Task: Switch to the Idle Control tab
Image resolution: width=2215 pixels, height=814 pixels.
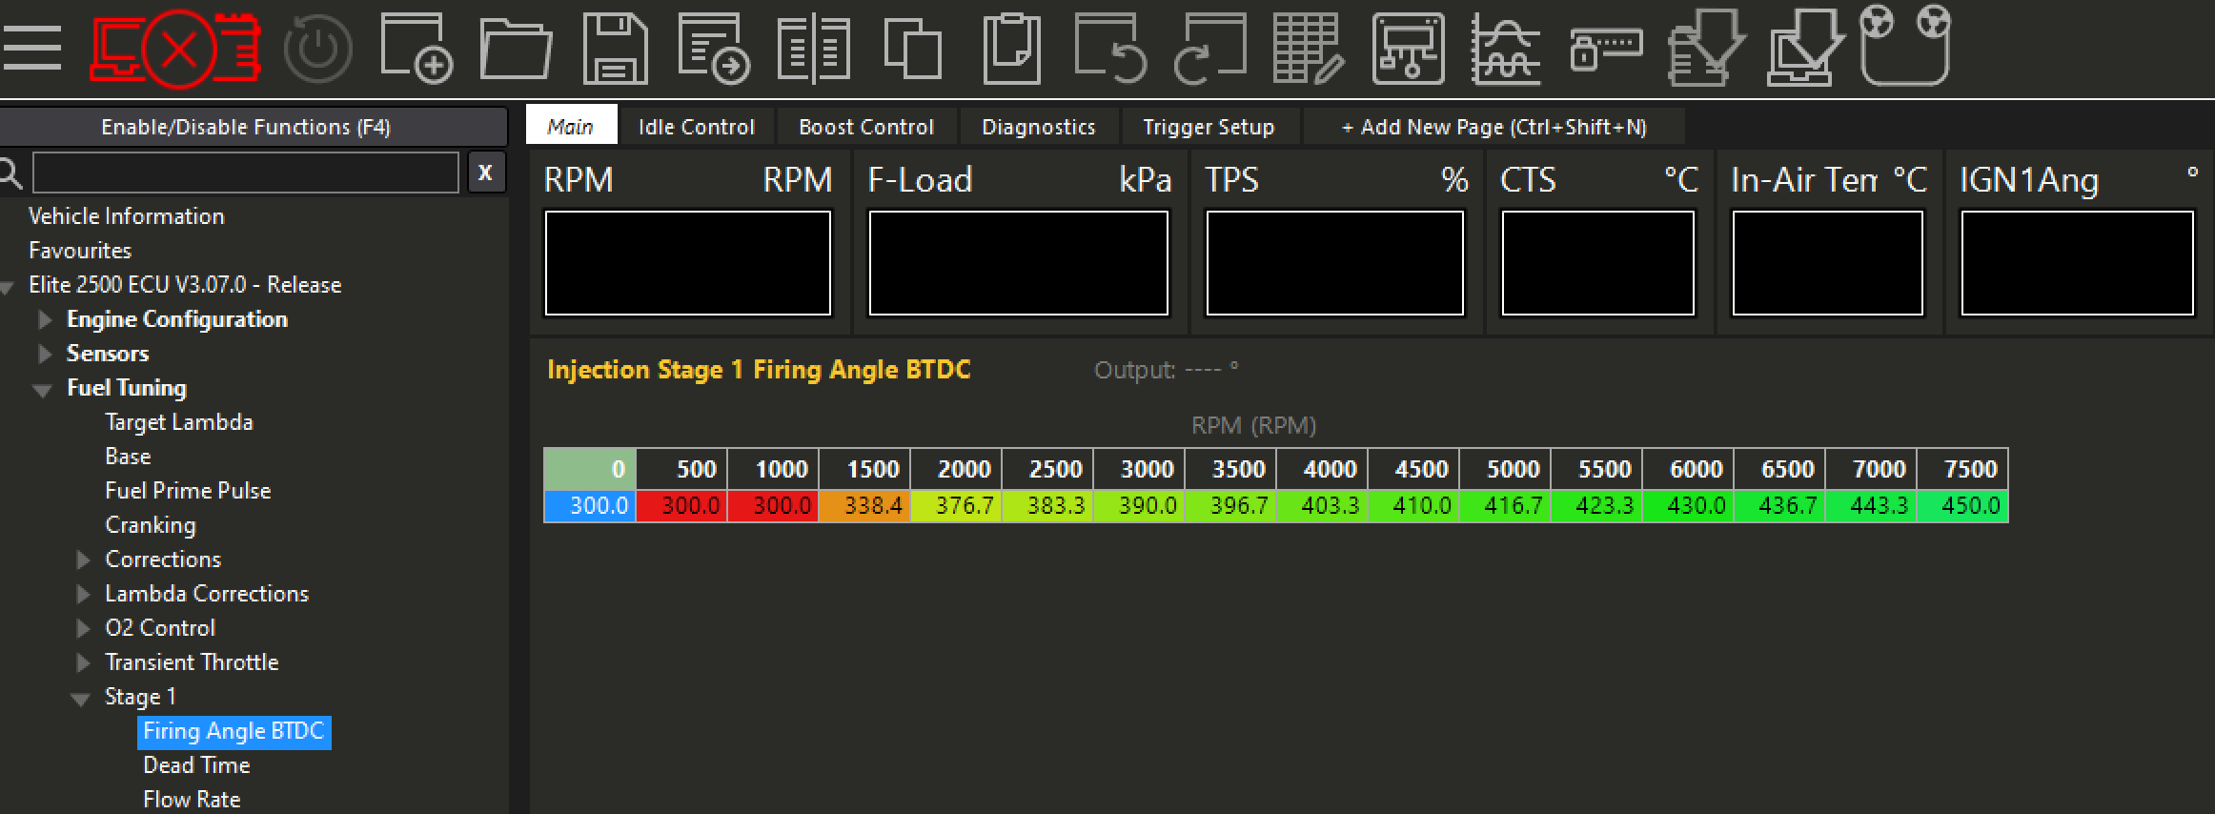Action: coord(696,127)
